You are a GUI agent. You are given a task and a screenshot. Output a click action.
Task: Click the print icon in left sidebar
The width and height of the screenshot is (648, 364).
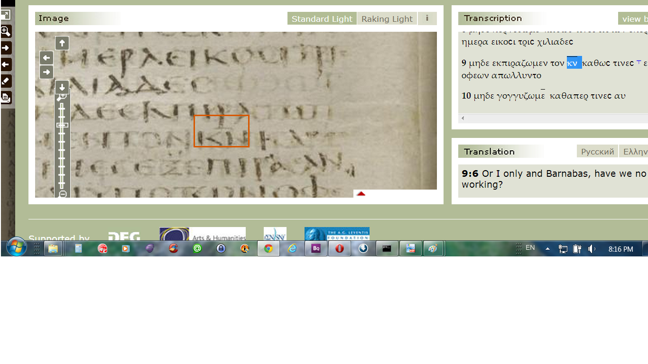point(6,98)
